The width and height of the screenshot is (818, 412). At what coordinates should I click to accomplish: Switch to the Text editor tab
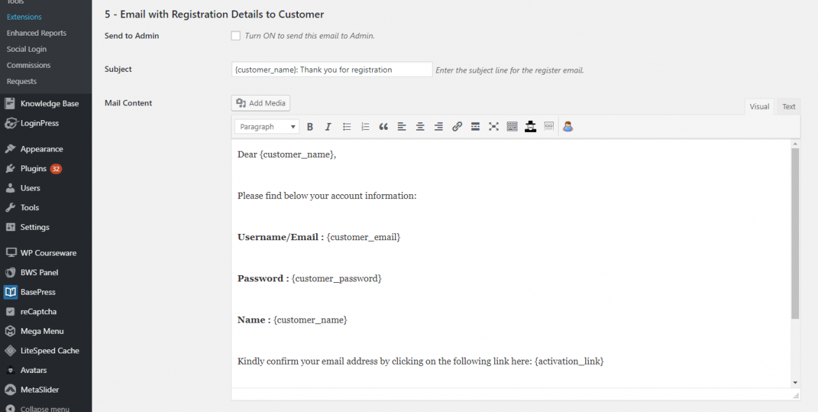(x=788, y=106)
